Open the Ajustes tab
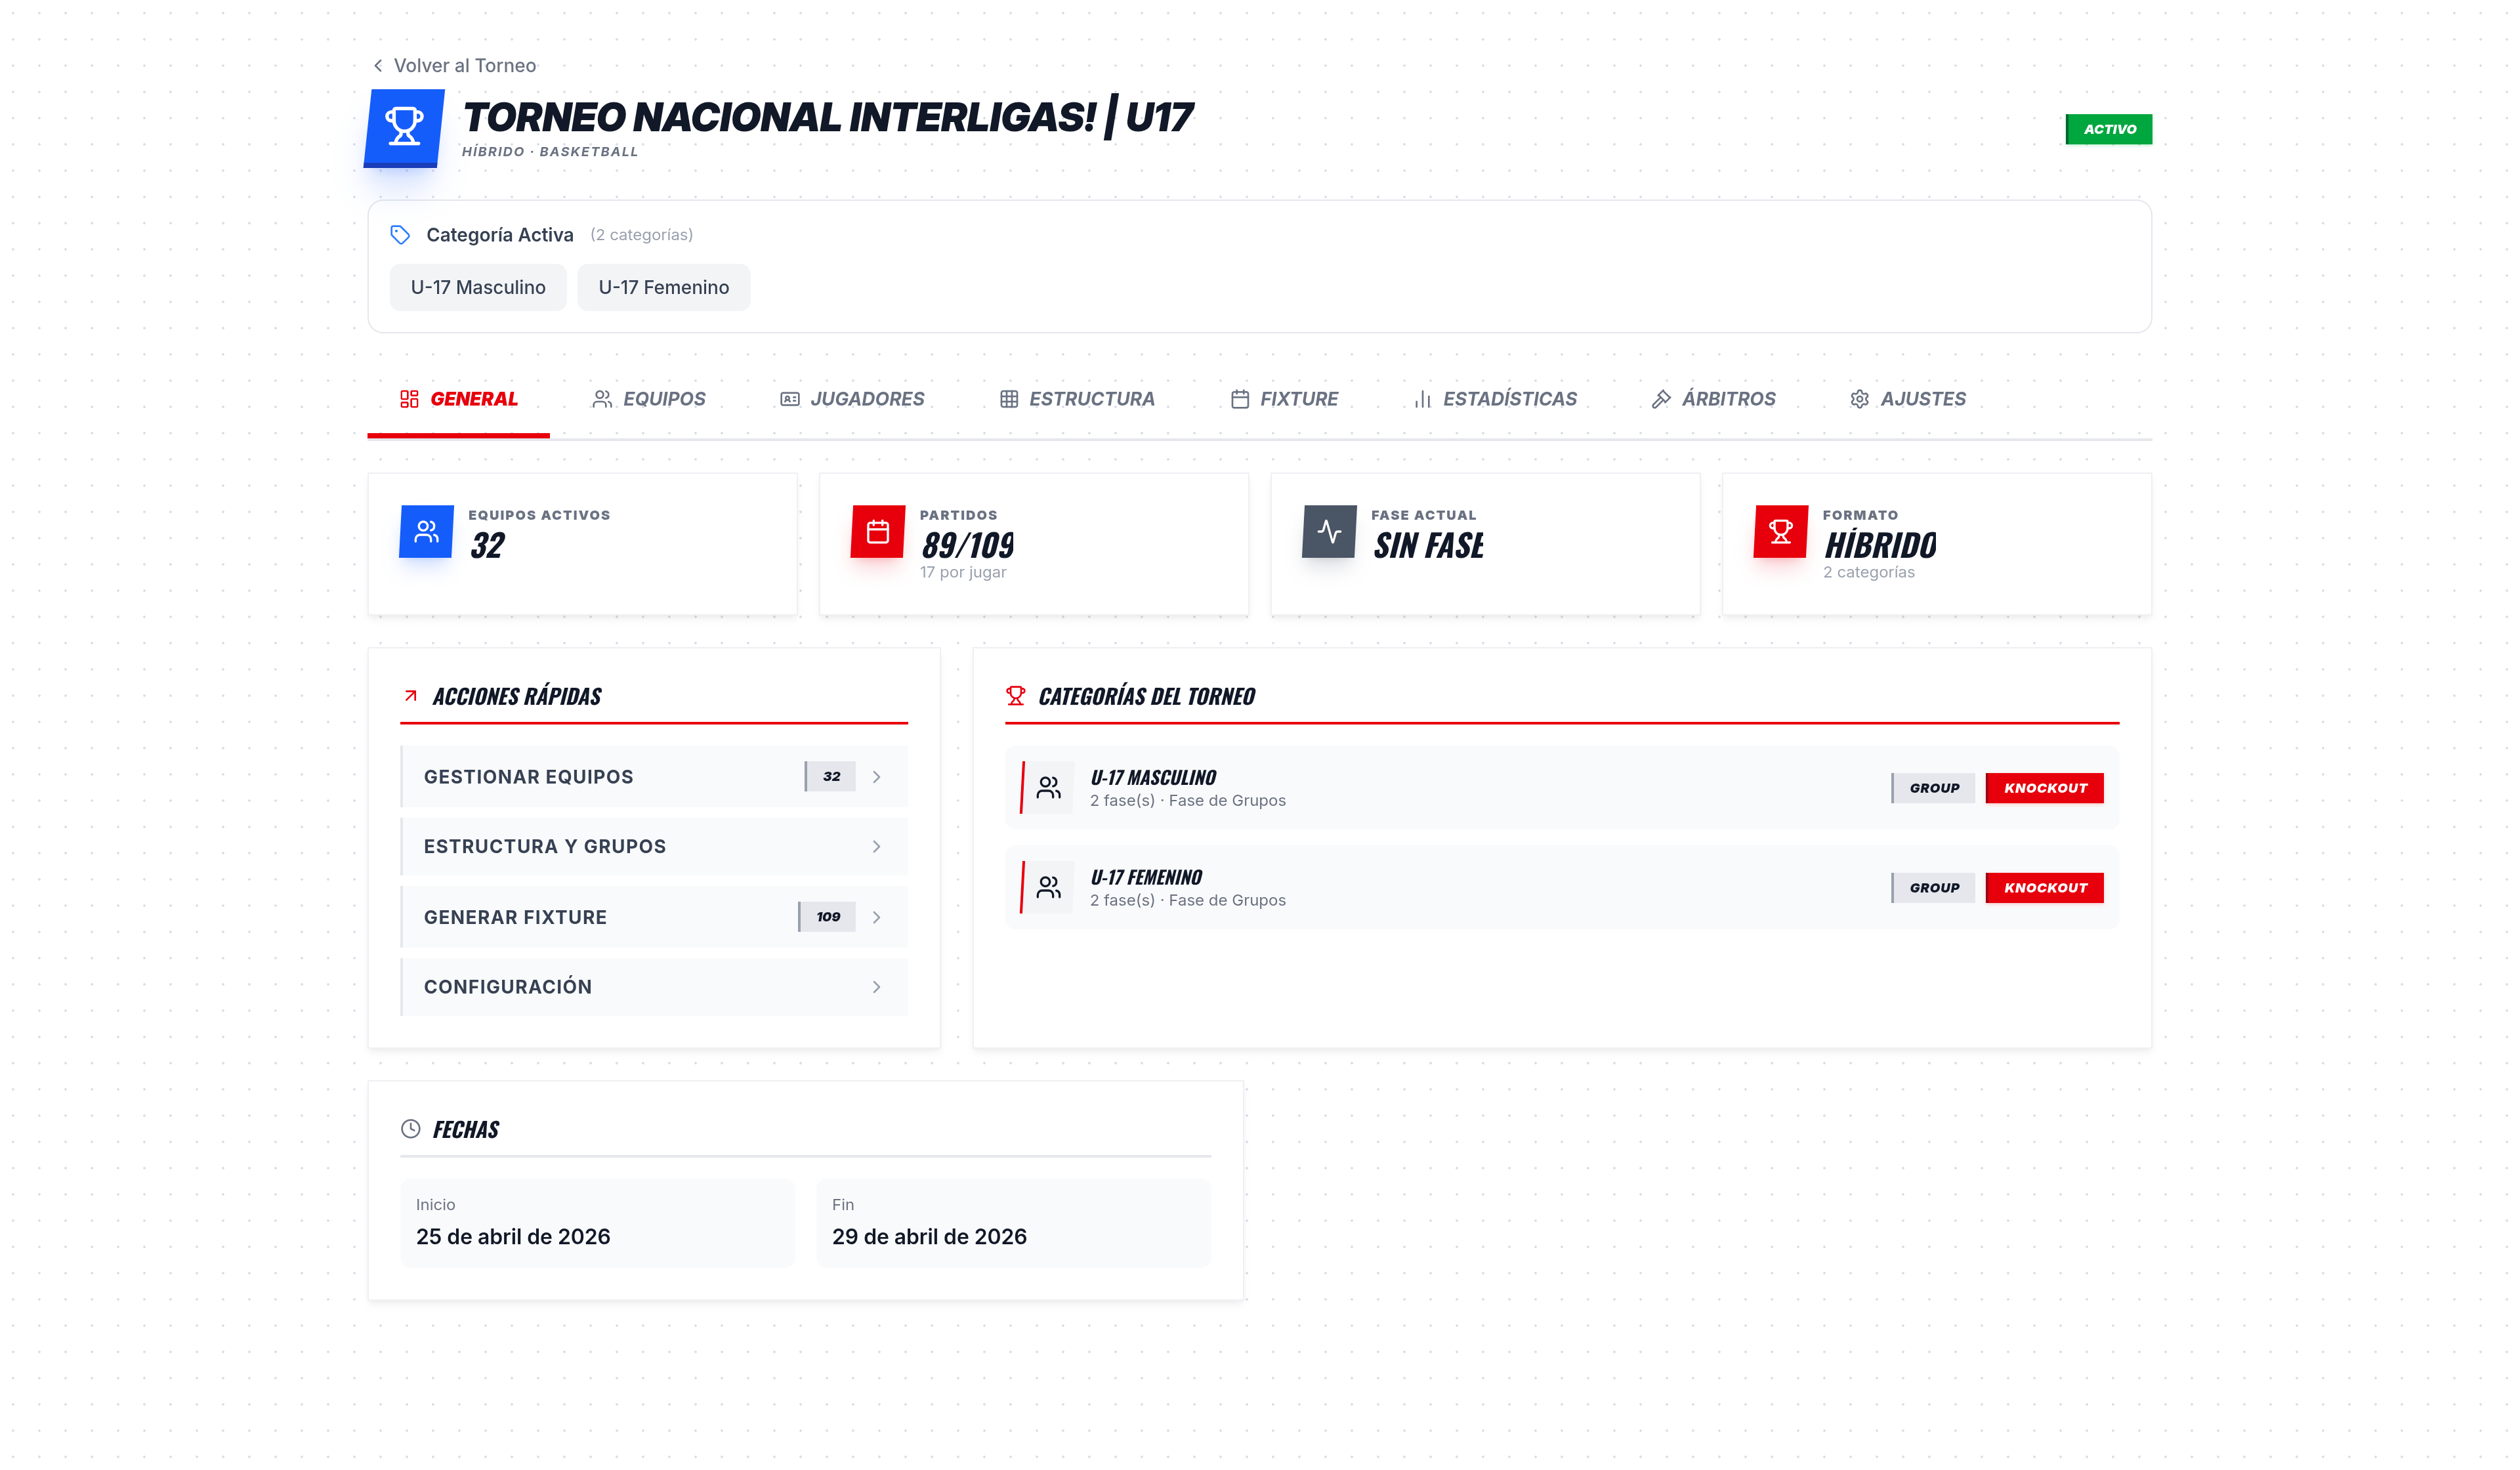Image resolution: width=2520 pixels, height=1470 pixels. point(1908,399)
